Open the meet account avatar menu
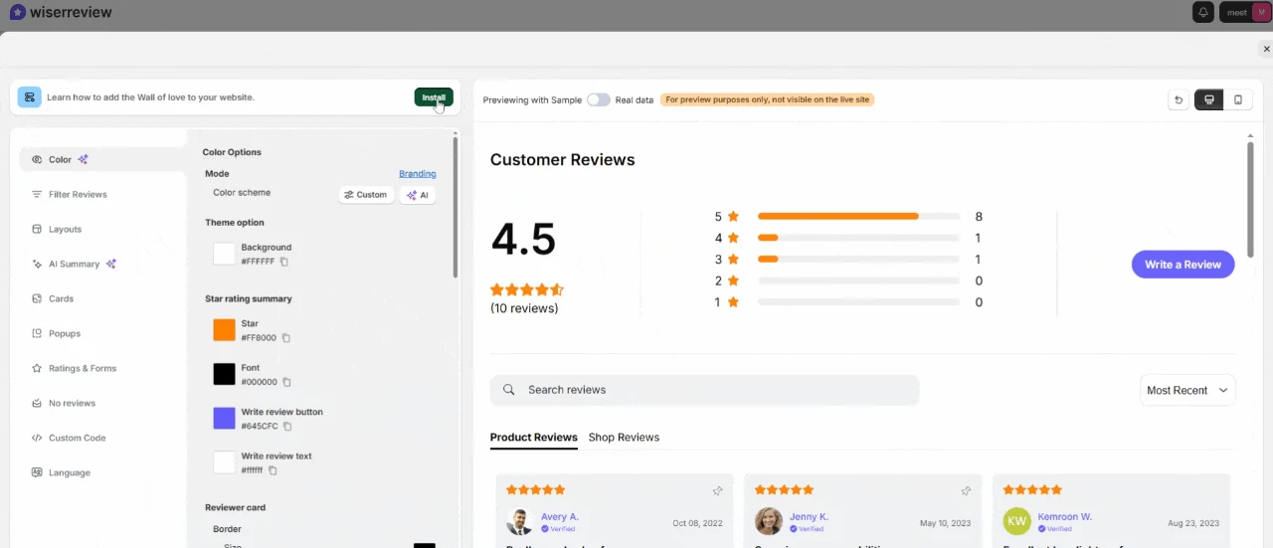 coord(1260,12)
